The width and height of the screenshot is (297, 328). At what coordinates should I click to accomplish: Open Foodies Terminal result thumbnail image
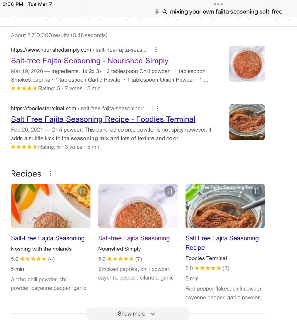click(x=247, y=122)
